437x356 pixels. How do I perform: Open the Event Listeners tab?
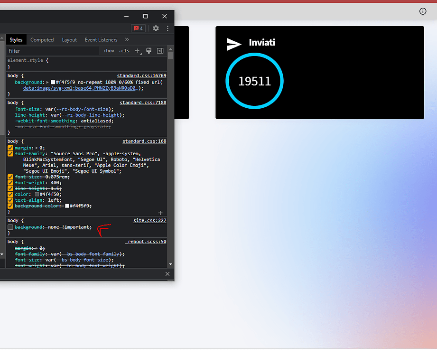pyautogui.click(x=101, y=40)
